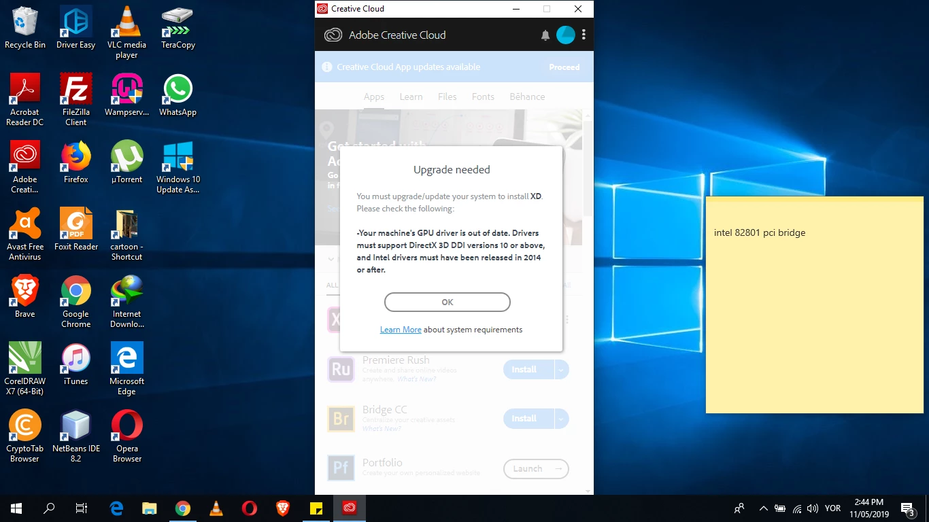929x522 pixels.
Task: Open the Action Center notifications
Action: [x=907, y=508]
